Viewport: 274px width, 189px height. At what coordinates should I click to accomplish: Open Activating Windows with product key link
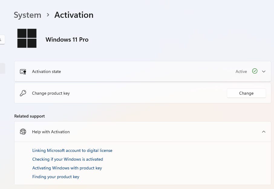tap(67, 168)
